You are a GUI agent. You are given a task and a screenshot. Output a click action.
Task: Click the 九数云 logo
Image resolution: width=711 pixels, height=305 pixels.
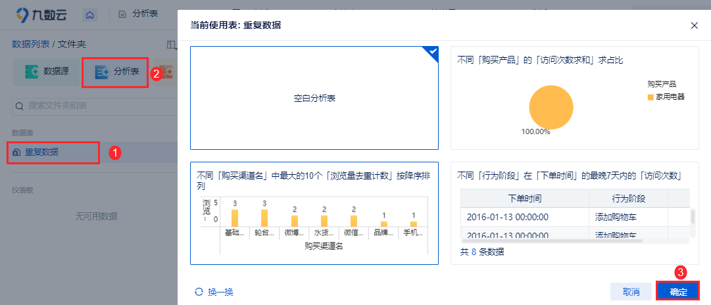(41, 14)
